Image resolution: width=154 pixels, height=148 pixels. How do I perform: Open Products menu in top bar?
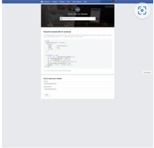pos(62,2)
